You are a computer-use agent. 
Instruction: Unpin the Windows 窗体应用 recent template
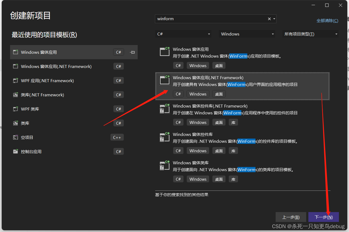tap(132, 52)
